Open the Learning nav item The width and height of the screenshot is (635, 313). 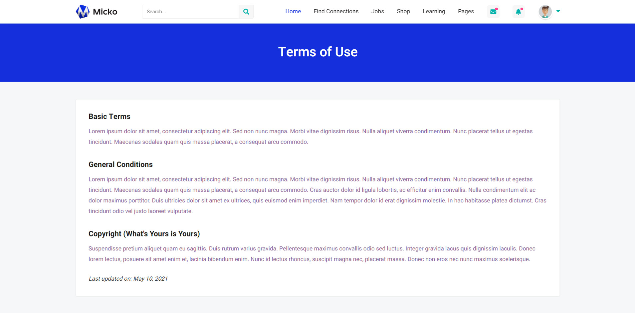coord(434,11)
